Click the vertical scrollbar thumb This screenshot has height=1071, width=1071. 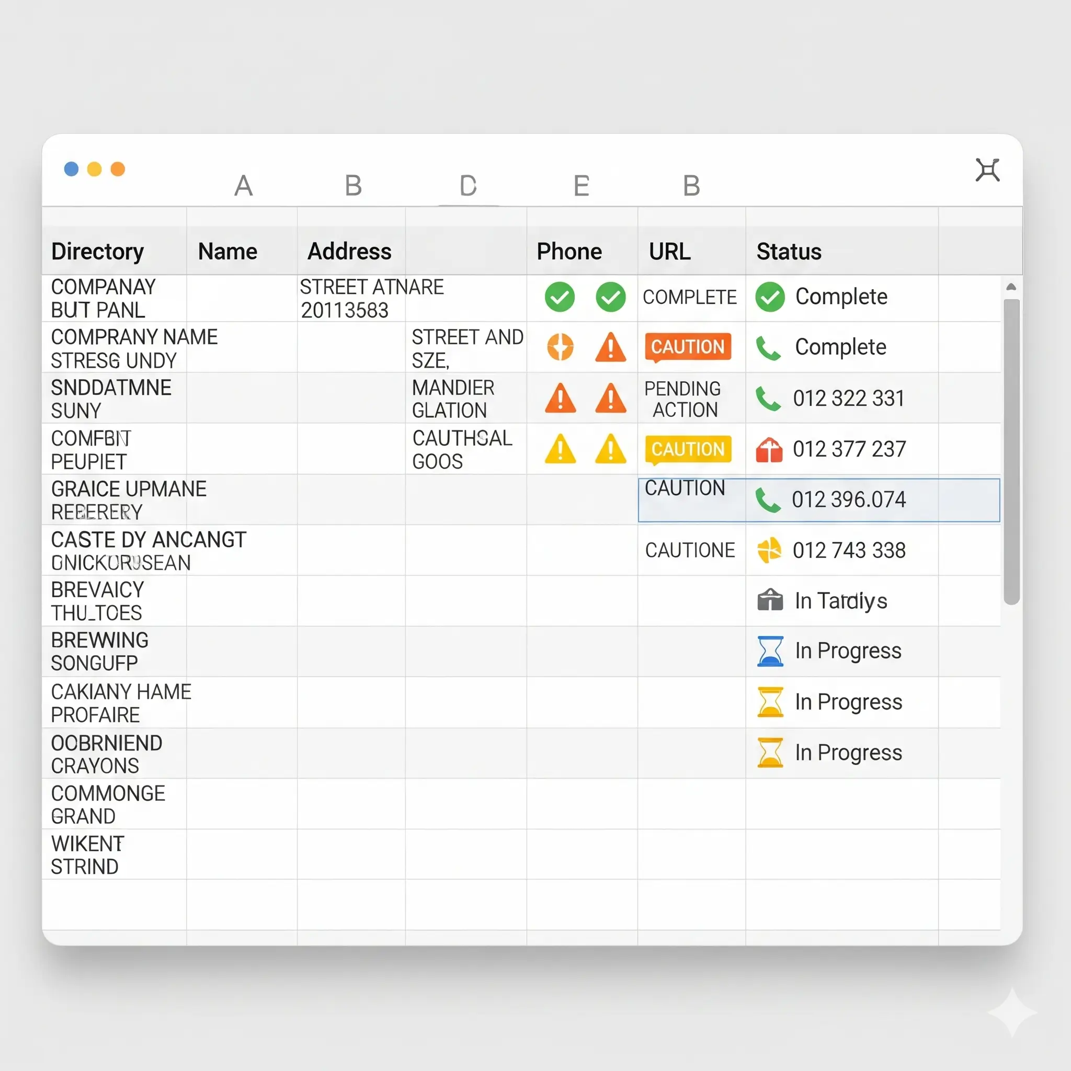(x=1012, y=451)
